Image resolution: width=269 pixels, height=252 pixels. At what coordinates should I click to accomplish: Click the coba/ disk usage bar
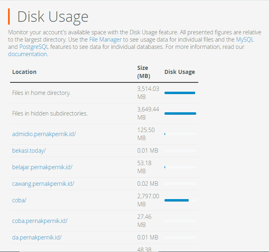pos(177,200)
